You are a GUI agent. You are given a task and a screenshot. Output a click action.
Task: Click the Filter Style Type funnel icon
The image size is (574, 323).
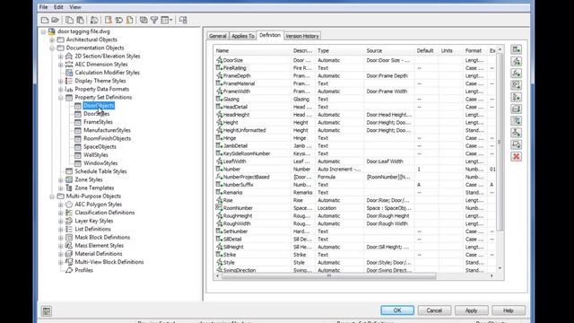click(x=154, y=20)
